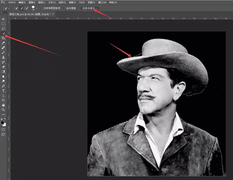Select the Rectangular Marquee tool
This screenshot has width=233, height=180.
(3, 24)
